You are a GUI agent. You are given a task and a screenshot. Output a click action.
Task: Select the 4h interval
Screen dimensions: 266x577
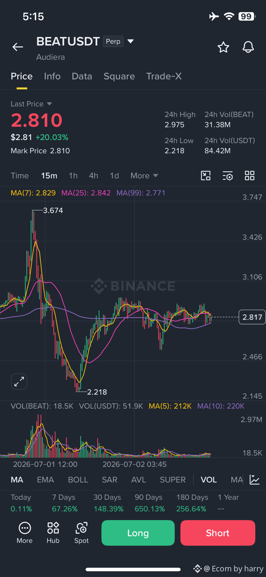tap(93, 176)
